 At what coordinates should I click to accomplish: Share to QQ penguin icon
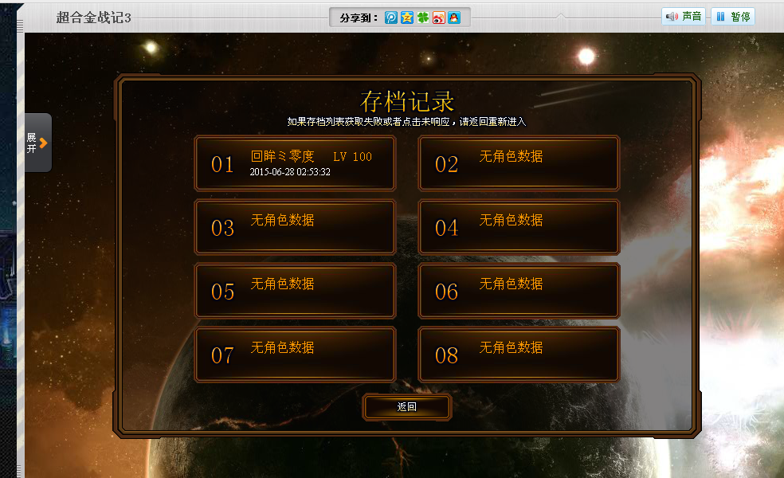pos(454,18)
